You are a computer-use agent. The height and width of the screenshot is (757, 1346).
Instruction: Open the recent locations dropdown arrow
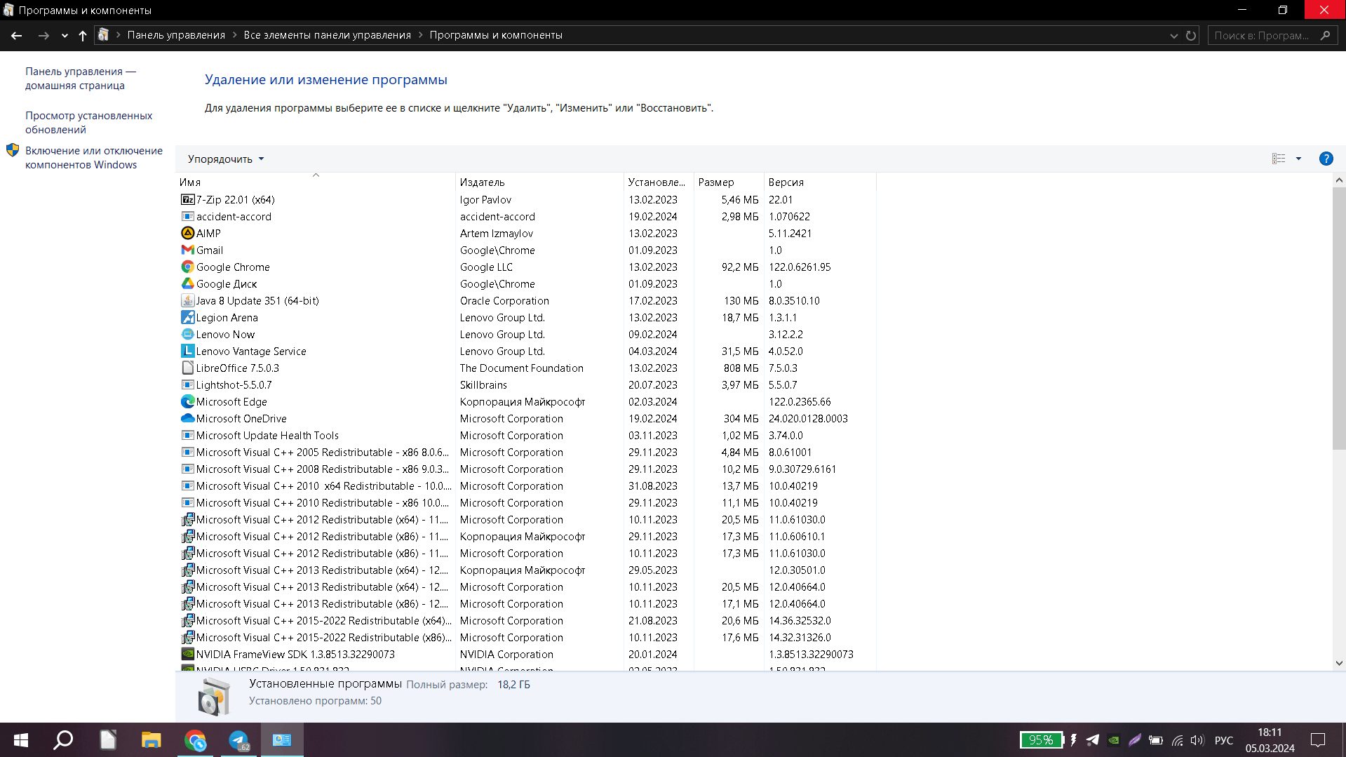(65, 35)
